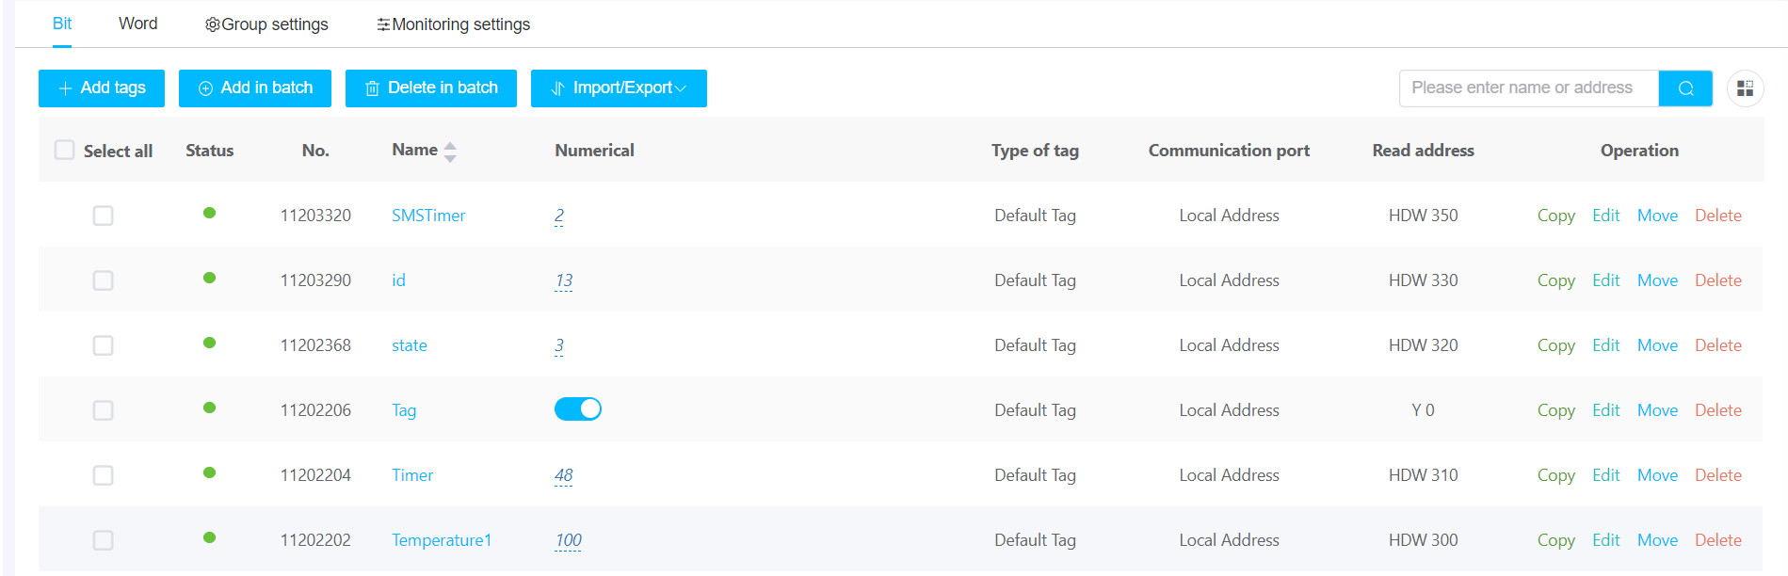
Task: Copy the id tag row
Action: coord(1555,280)
